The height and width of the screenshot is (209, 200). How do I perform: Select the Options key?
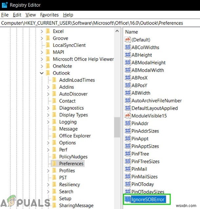tap(68, 143)
